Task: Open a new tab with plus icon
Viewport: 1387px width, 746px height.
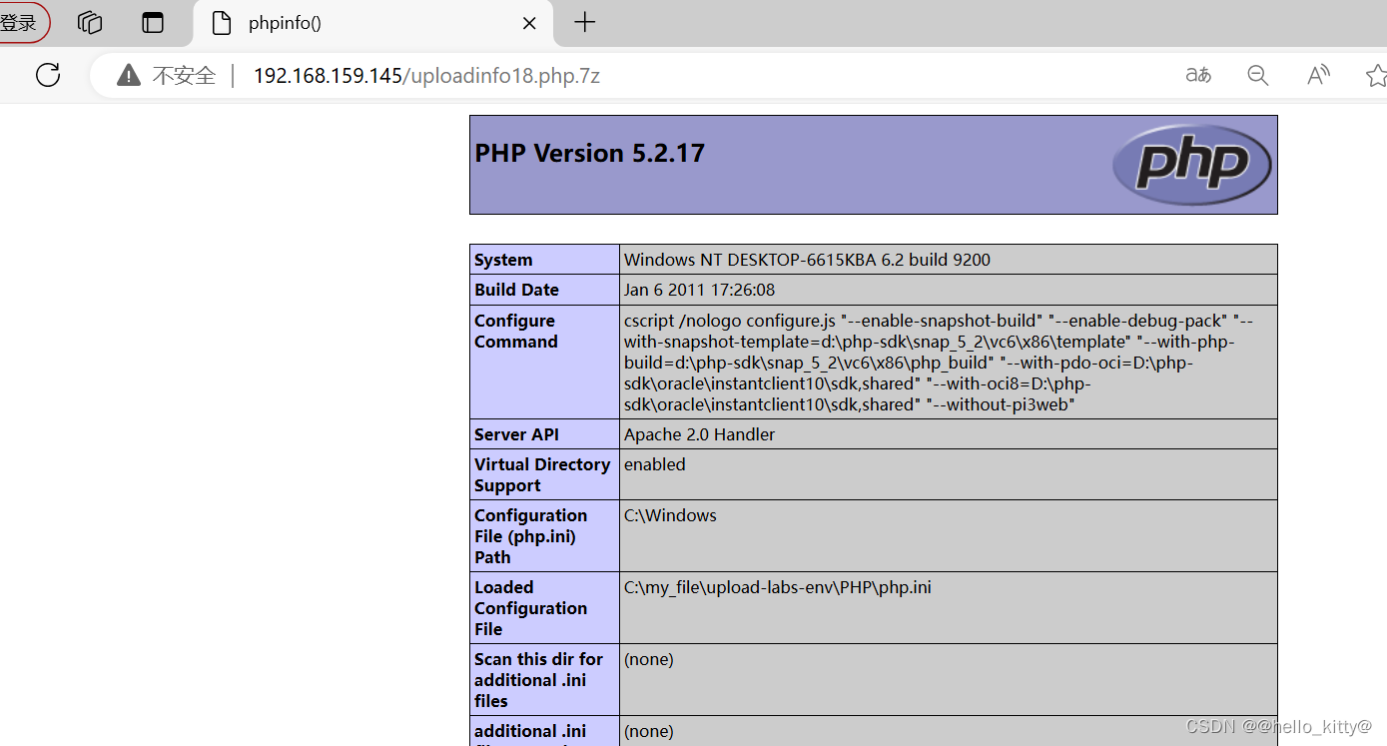Action: (585, 22)
